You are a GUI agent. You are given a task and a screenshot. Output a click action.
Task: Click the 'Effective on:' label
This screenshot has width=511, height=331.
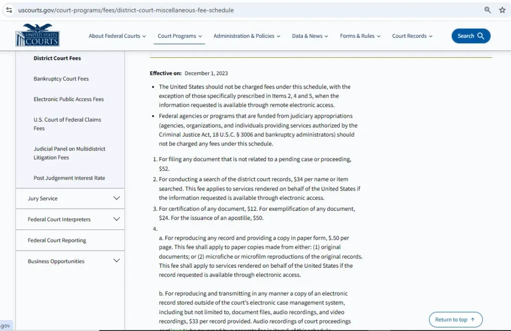click(x=166, y=73)
